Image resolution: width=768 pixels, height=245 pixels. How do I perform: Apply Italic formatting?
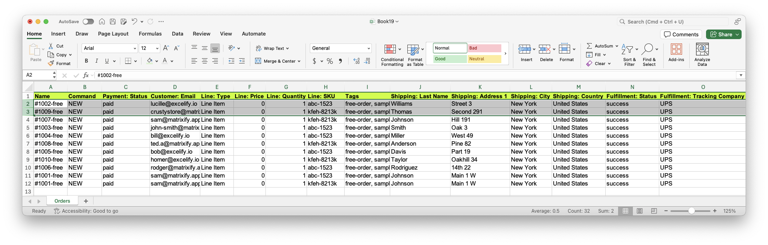coord(96,61)
